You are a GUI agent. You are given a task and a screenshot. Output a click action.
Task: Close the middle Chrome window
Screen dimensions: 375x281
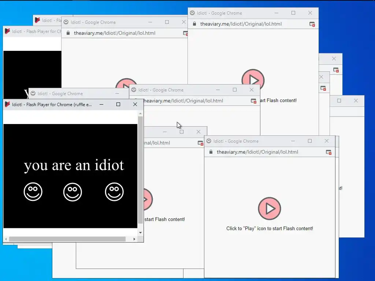[x=252, y=90]
